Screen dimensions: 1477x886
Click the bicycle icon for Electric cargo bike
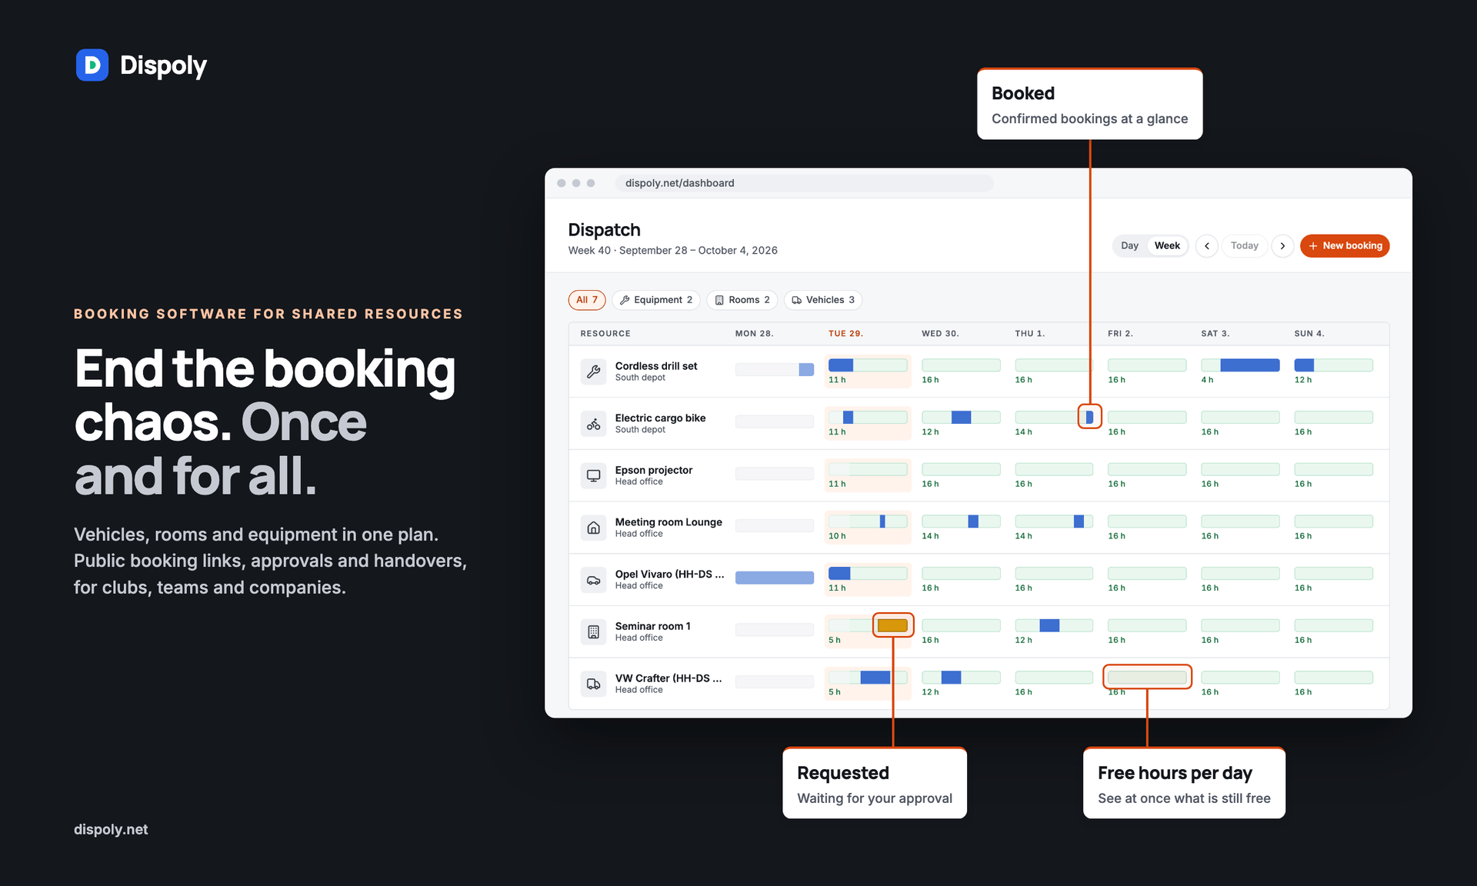[x=593, y=424]
